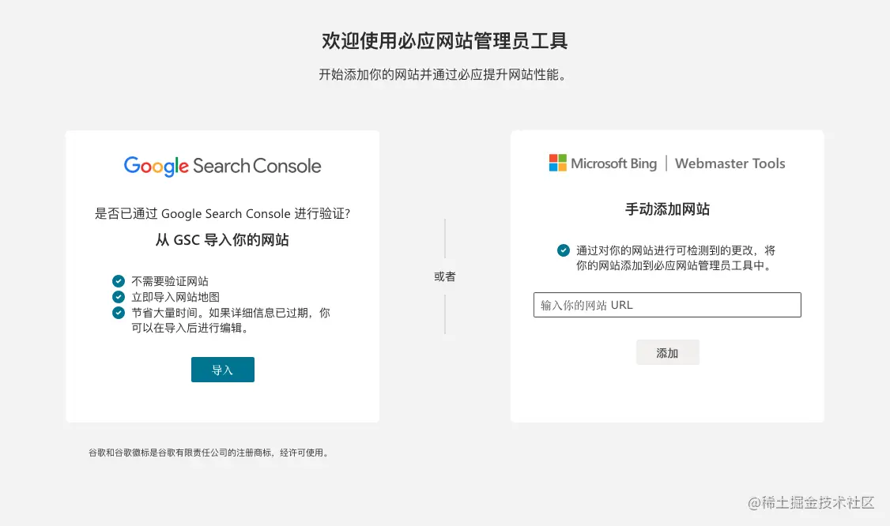Click the heading 手动添加网站
The height and width of the screenshot is (526, 890).
(667, 209)
